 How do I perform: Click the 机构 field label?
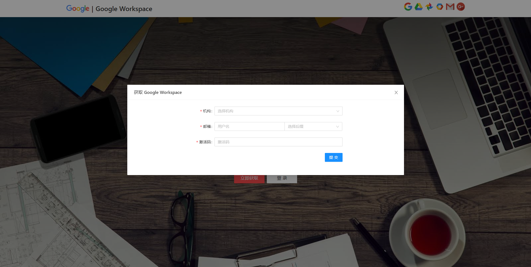pos(207,111)
